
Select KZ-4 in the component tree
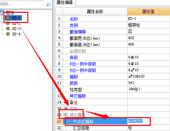16,34
